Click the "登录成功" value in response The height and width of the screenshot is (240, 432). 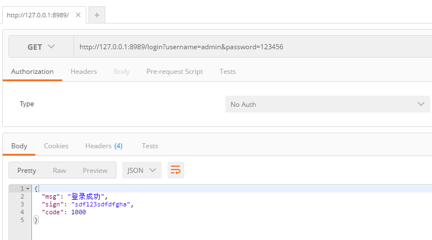tap(86, 196)
